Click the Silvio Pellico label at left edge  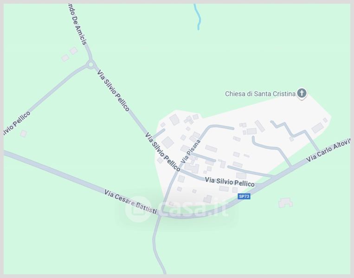tap(17, 123)
